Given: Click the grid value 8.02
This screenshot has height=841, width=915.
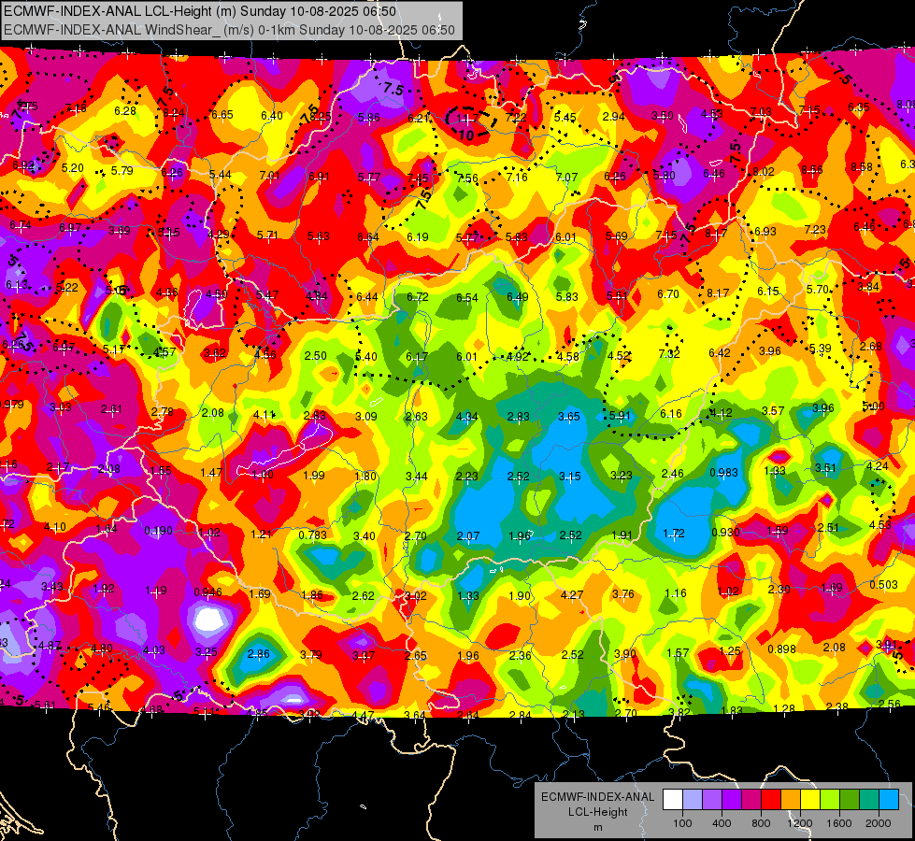Looking at the screenshot, I should click(764, 172).
